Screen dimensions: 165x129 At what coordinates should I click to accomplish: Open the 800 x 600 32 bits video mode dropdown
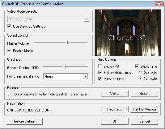(x=49, y=19)
